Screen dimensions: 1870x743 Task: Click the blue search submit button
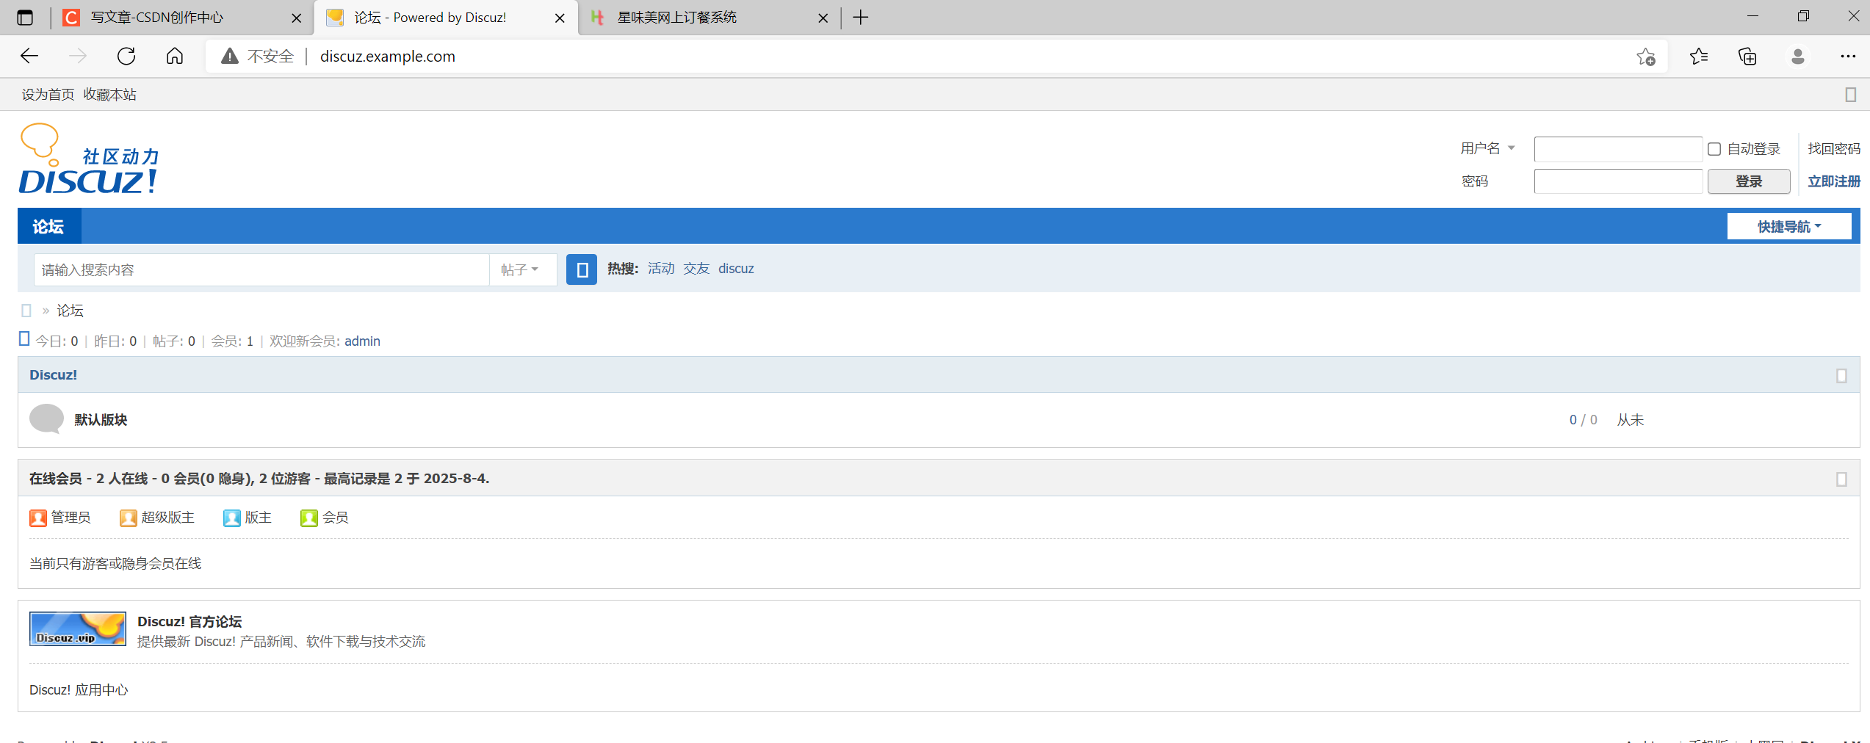[582, 269]
